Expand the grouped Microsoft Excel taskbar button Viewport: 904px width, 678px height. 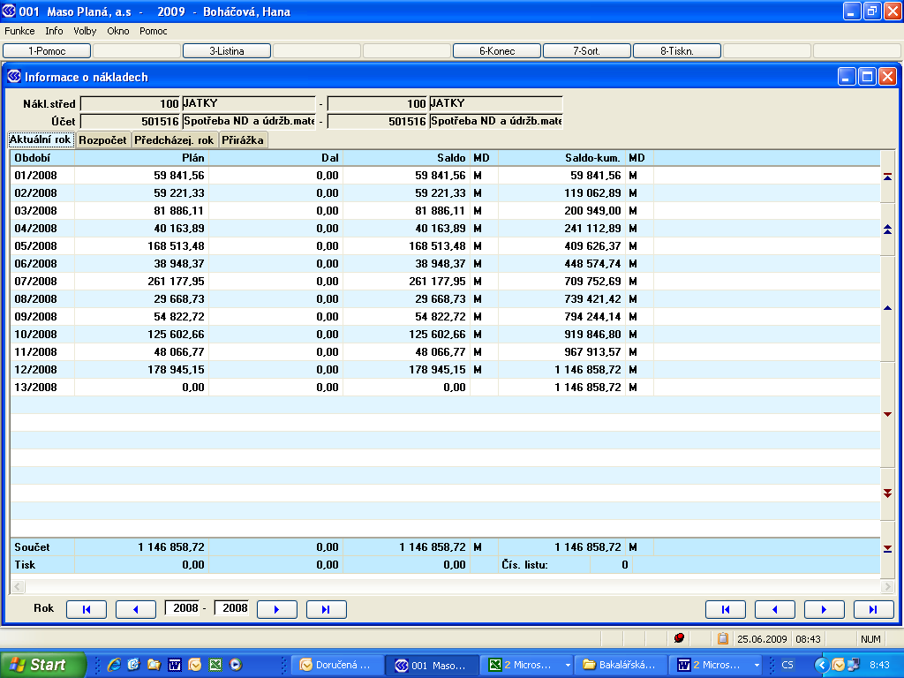(568, 666)
